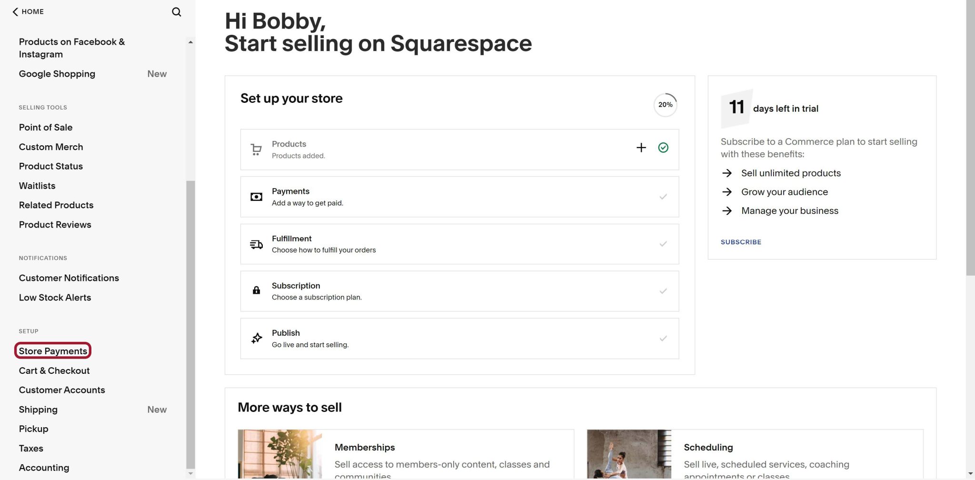
Task: Click the cash icon in Payments row
Action: tap(256, 197)
